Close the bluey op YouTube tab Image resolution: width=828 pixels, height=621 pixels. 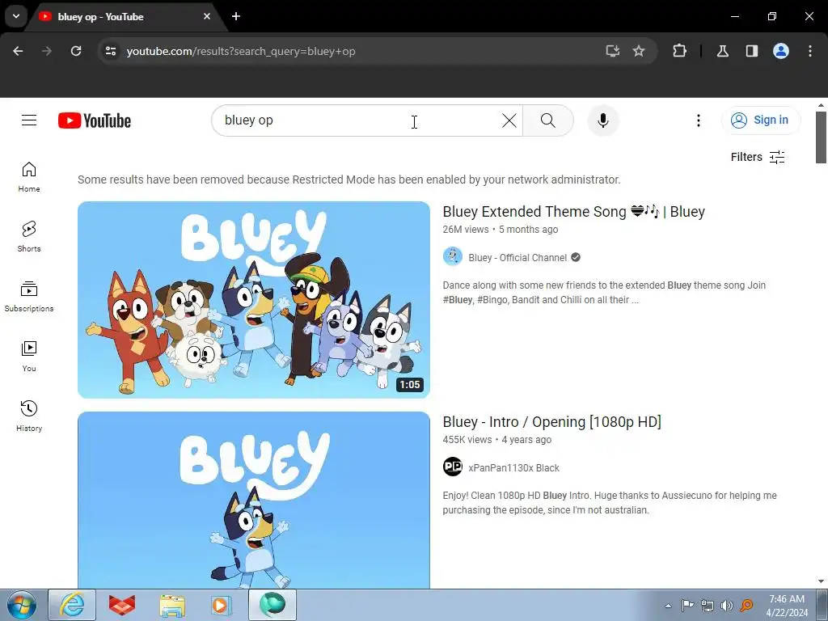tap(207, 16)
